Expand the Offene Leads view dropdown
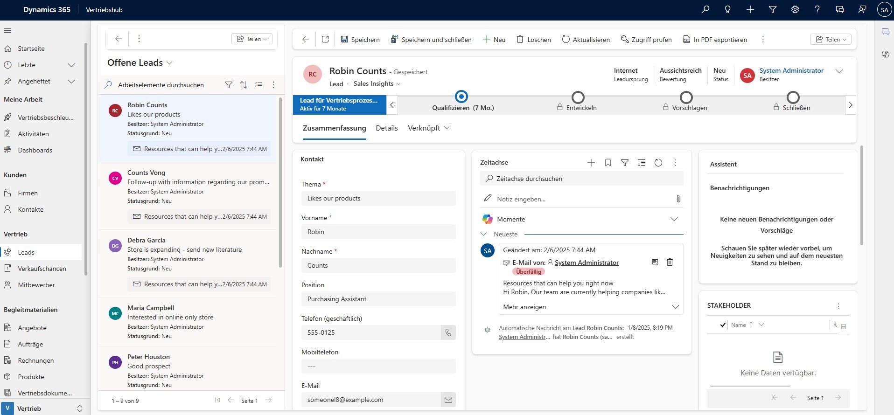The width and height of the screenshot is (894, 415). pyautogui.click(x=169, y=63)
